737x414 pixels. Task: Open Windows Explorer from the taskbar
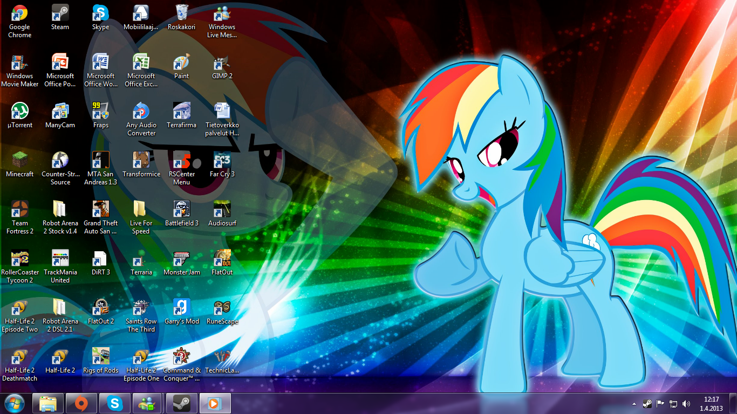[48, 403]
